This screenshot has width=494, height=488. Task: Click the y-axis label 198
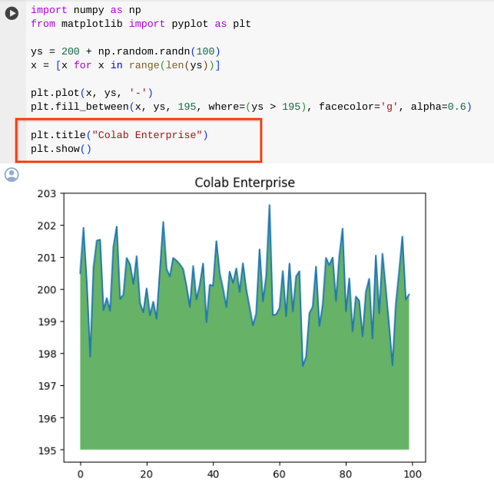point(47,354)
